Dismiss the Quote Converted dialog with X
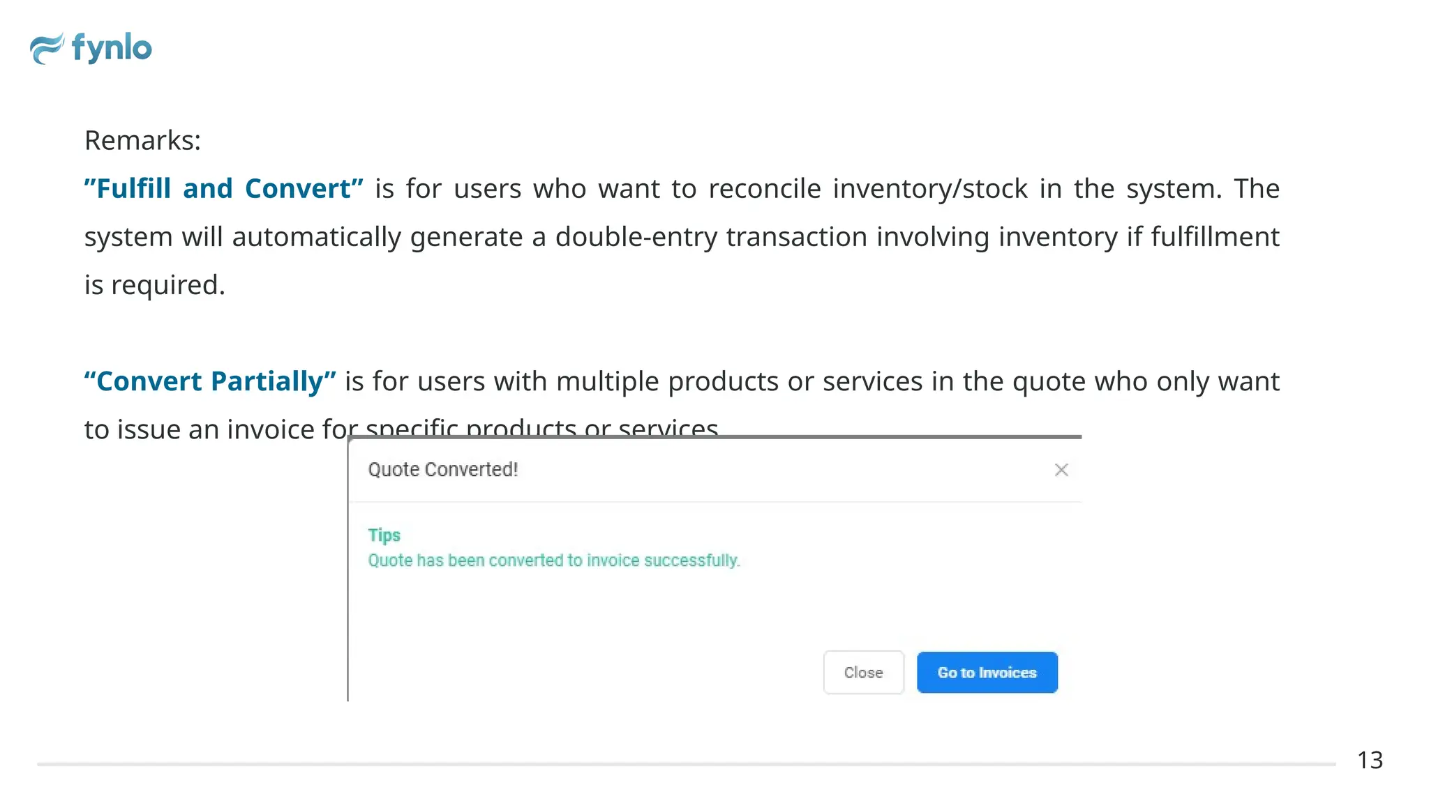 1061,470
